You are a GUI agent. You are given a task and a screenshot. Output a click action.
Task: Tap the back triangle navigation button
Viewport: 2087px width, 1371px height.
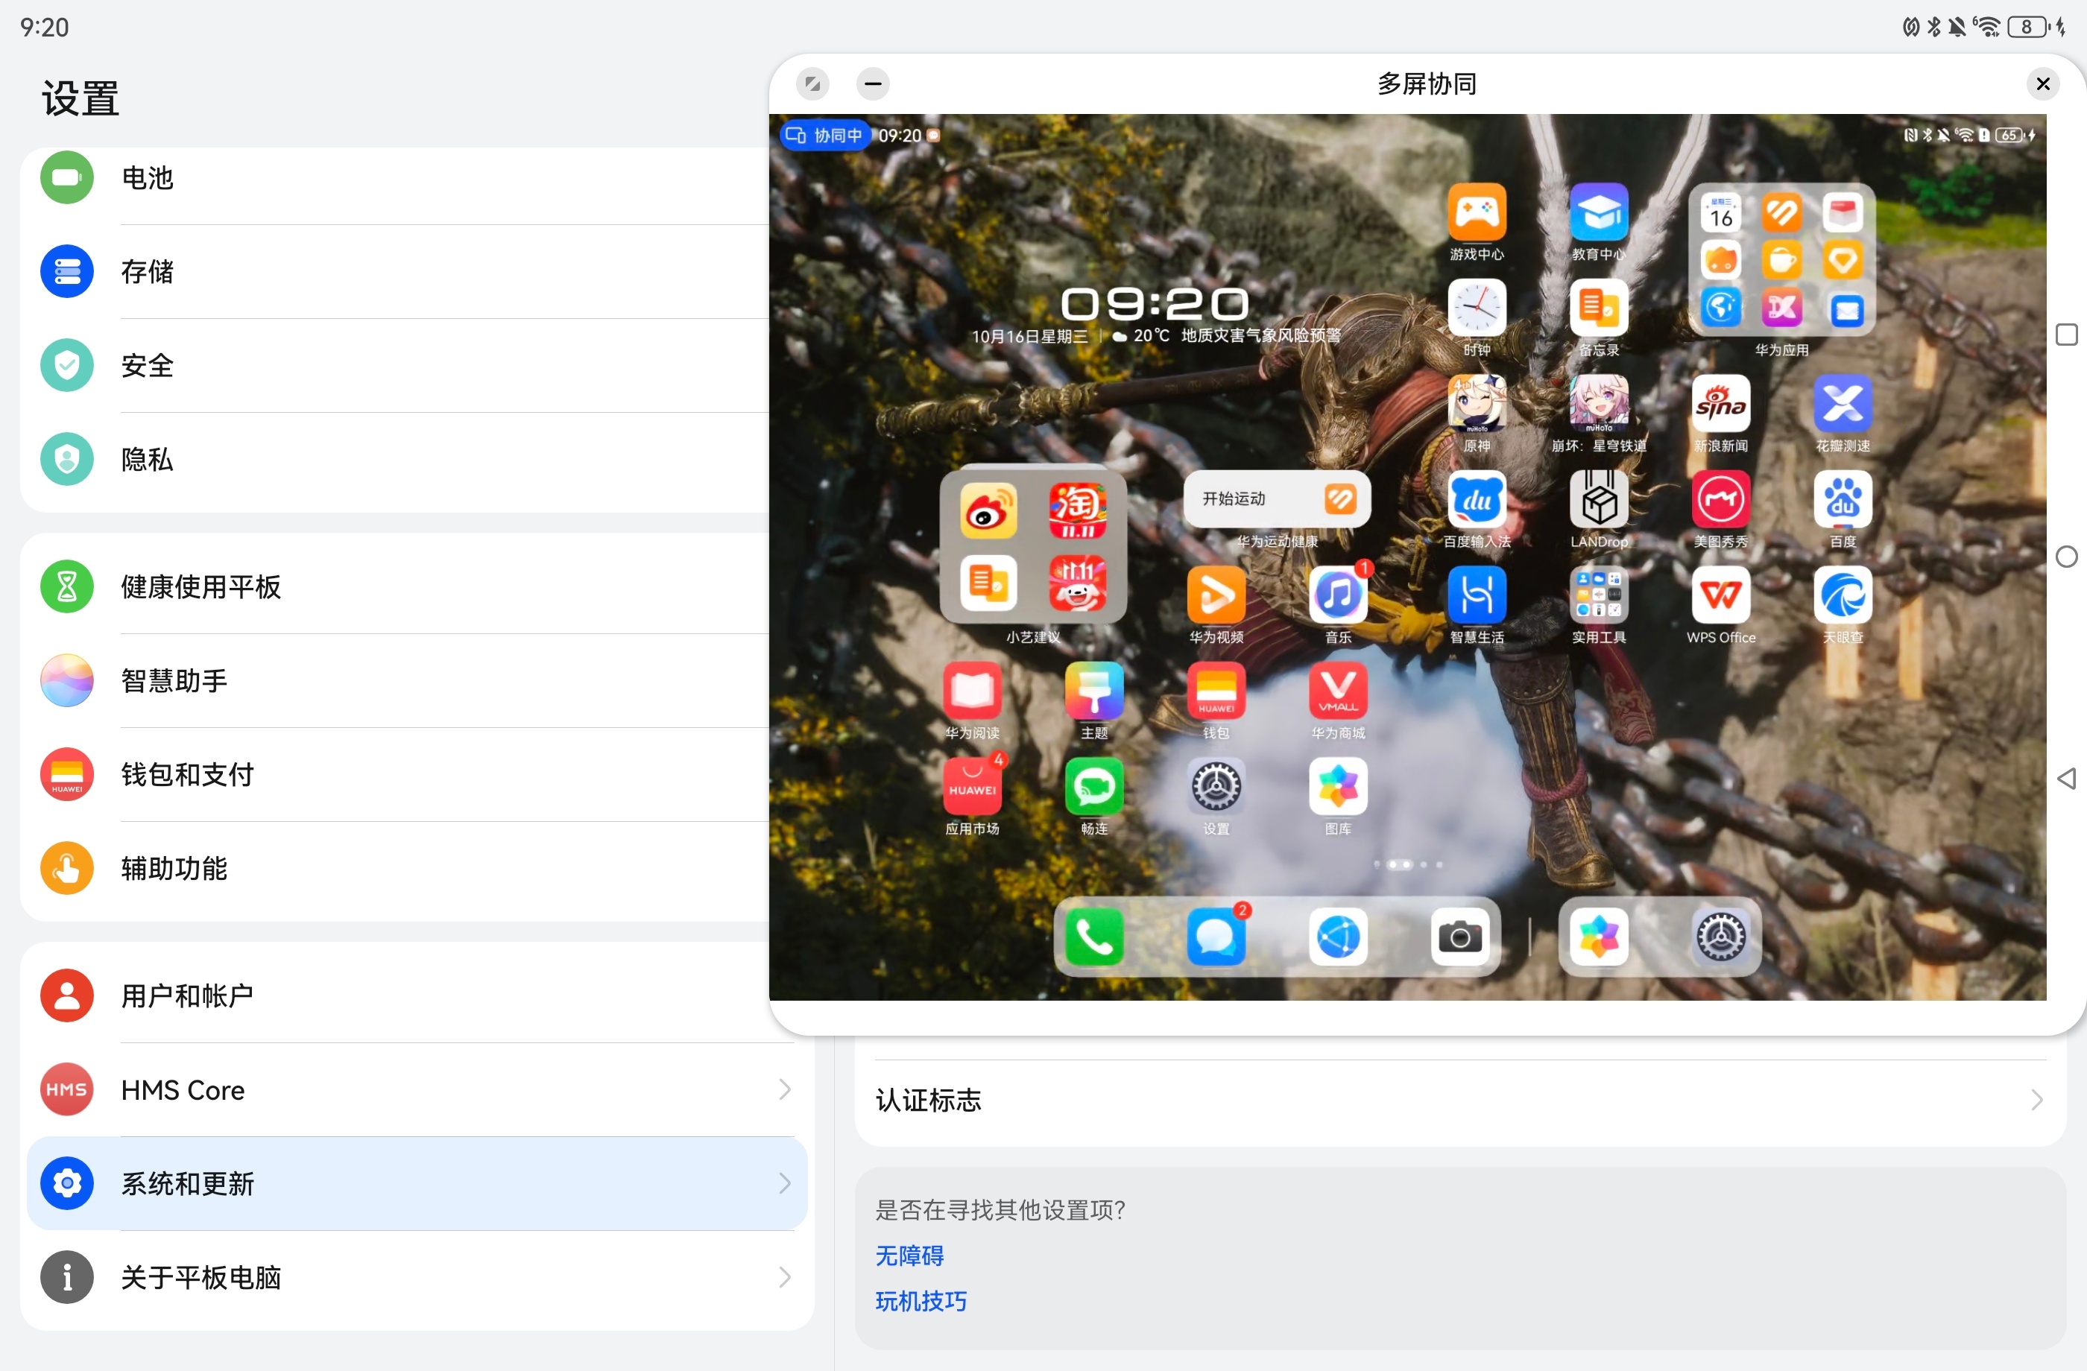[2067, 779]
